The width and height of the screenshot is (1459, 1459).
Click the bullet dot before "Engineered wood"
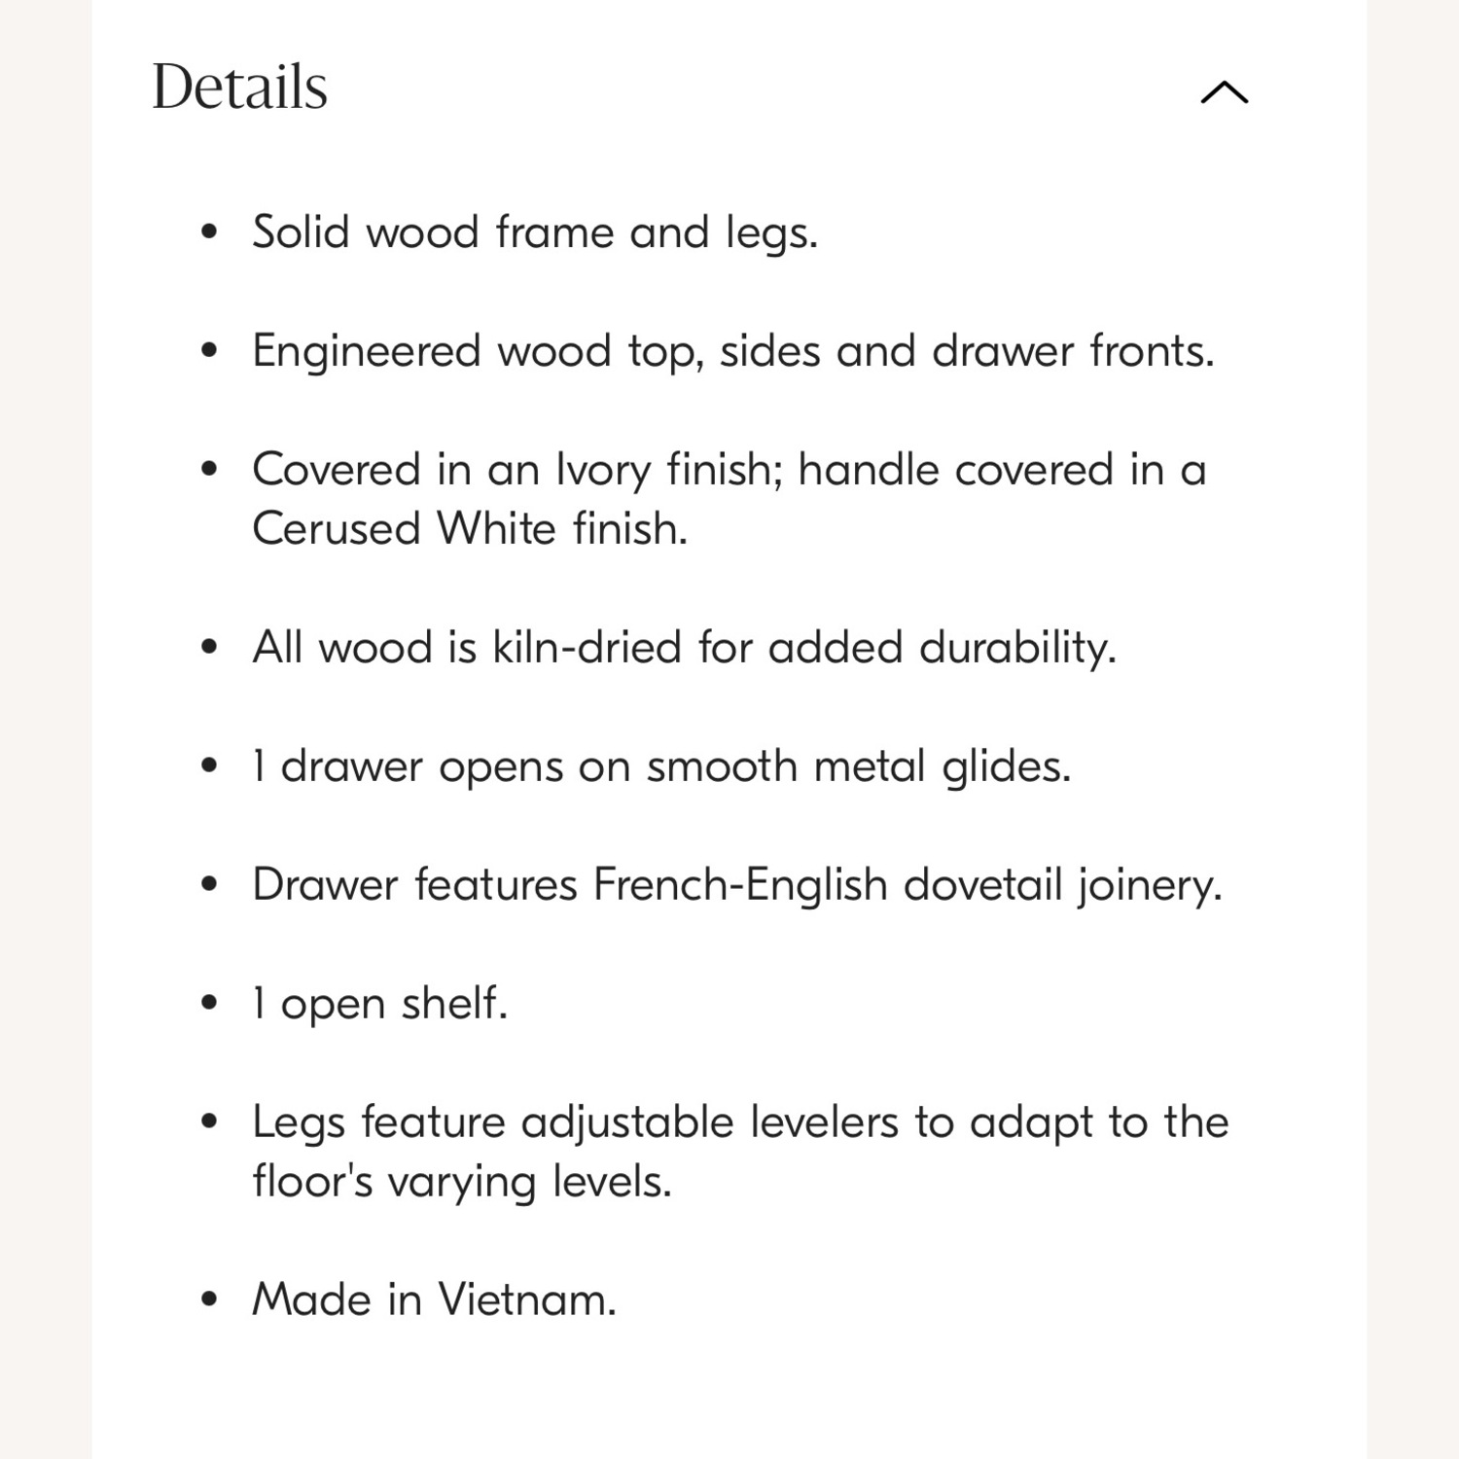(x=209, y=351)
